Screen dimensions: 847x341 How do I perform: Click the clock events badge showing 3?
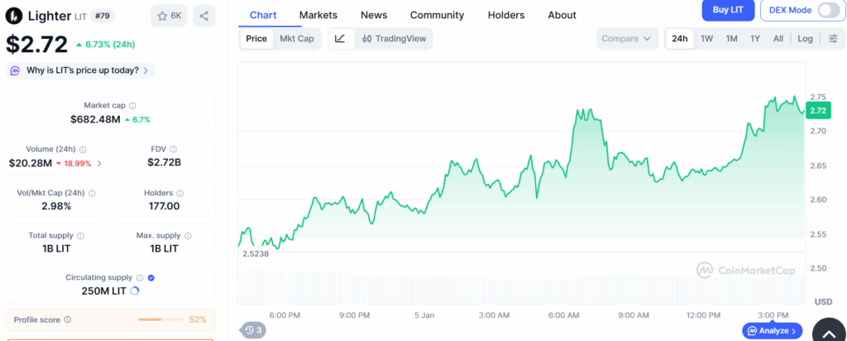coord(252,330)
